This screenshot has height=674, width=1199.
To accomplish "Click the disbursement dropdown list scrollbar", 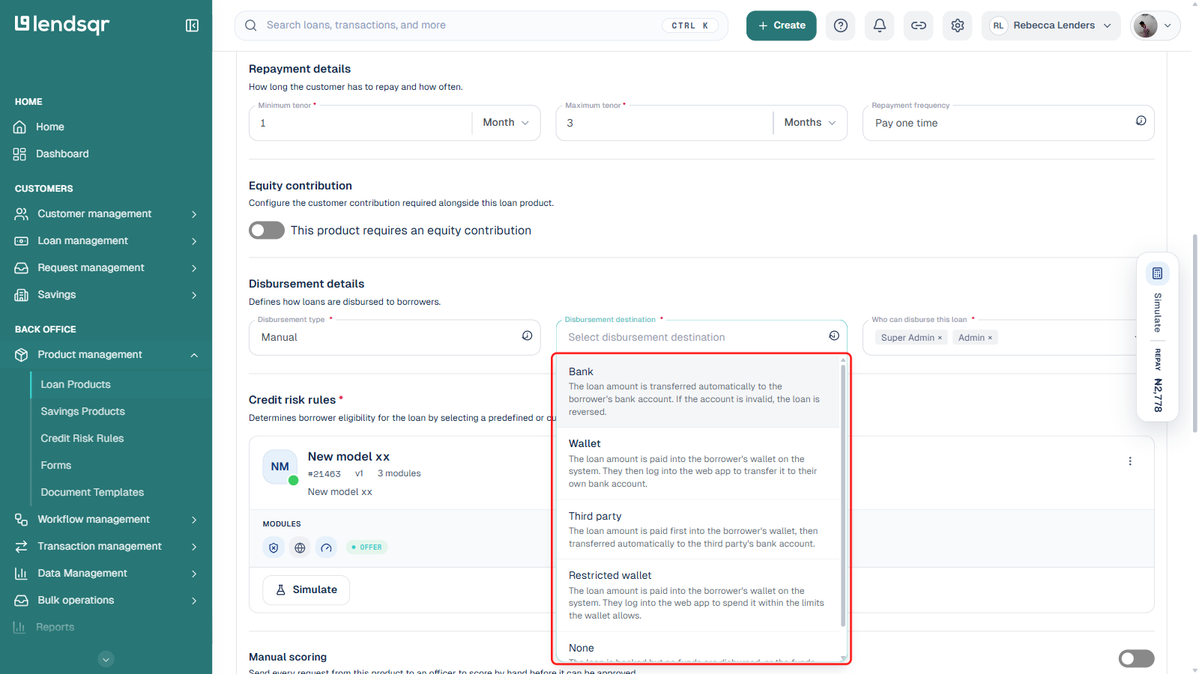I will 843,494.
